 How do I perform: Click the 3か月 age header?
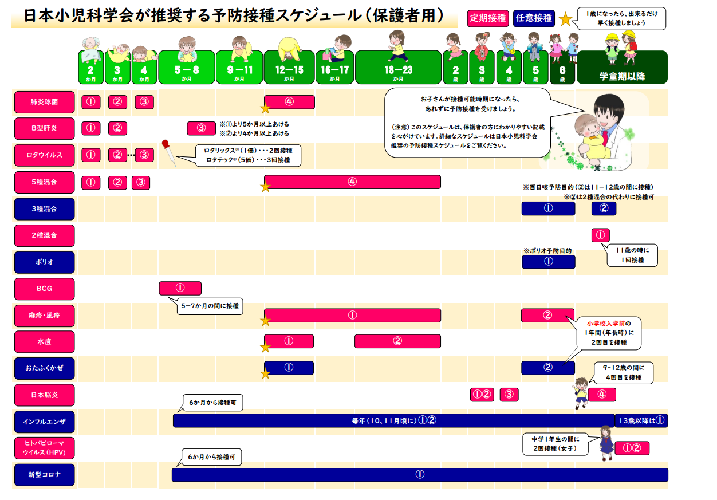117,68
